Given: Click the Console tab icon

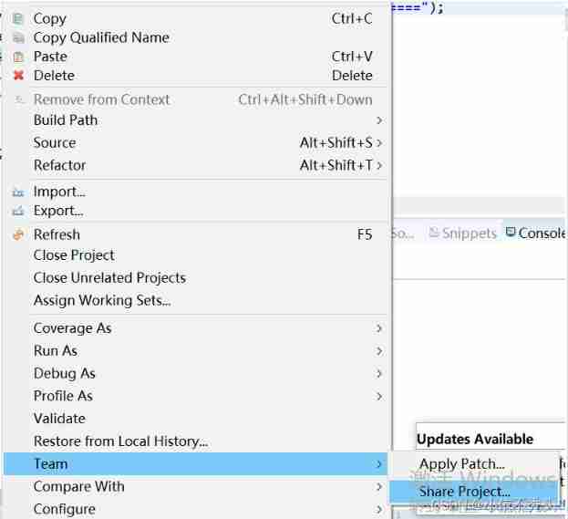Looking at the screenshot, I should point(511,234).
